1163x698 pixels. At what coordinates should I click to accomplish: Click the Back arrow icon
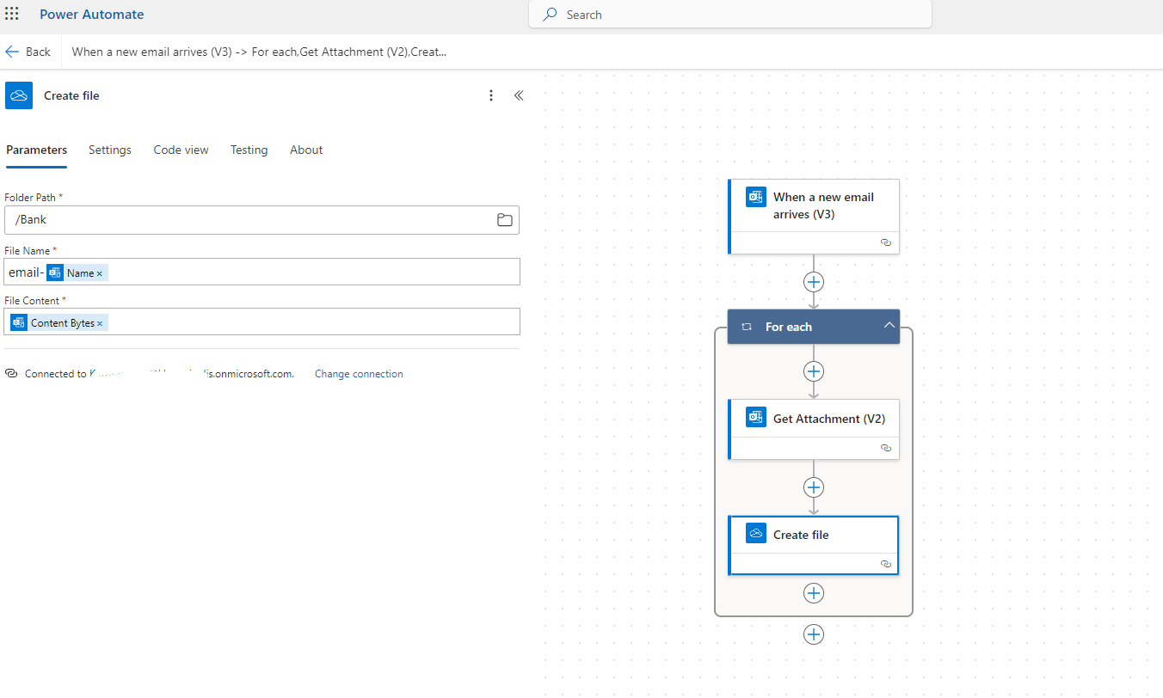12,52
